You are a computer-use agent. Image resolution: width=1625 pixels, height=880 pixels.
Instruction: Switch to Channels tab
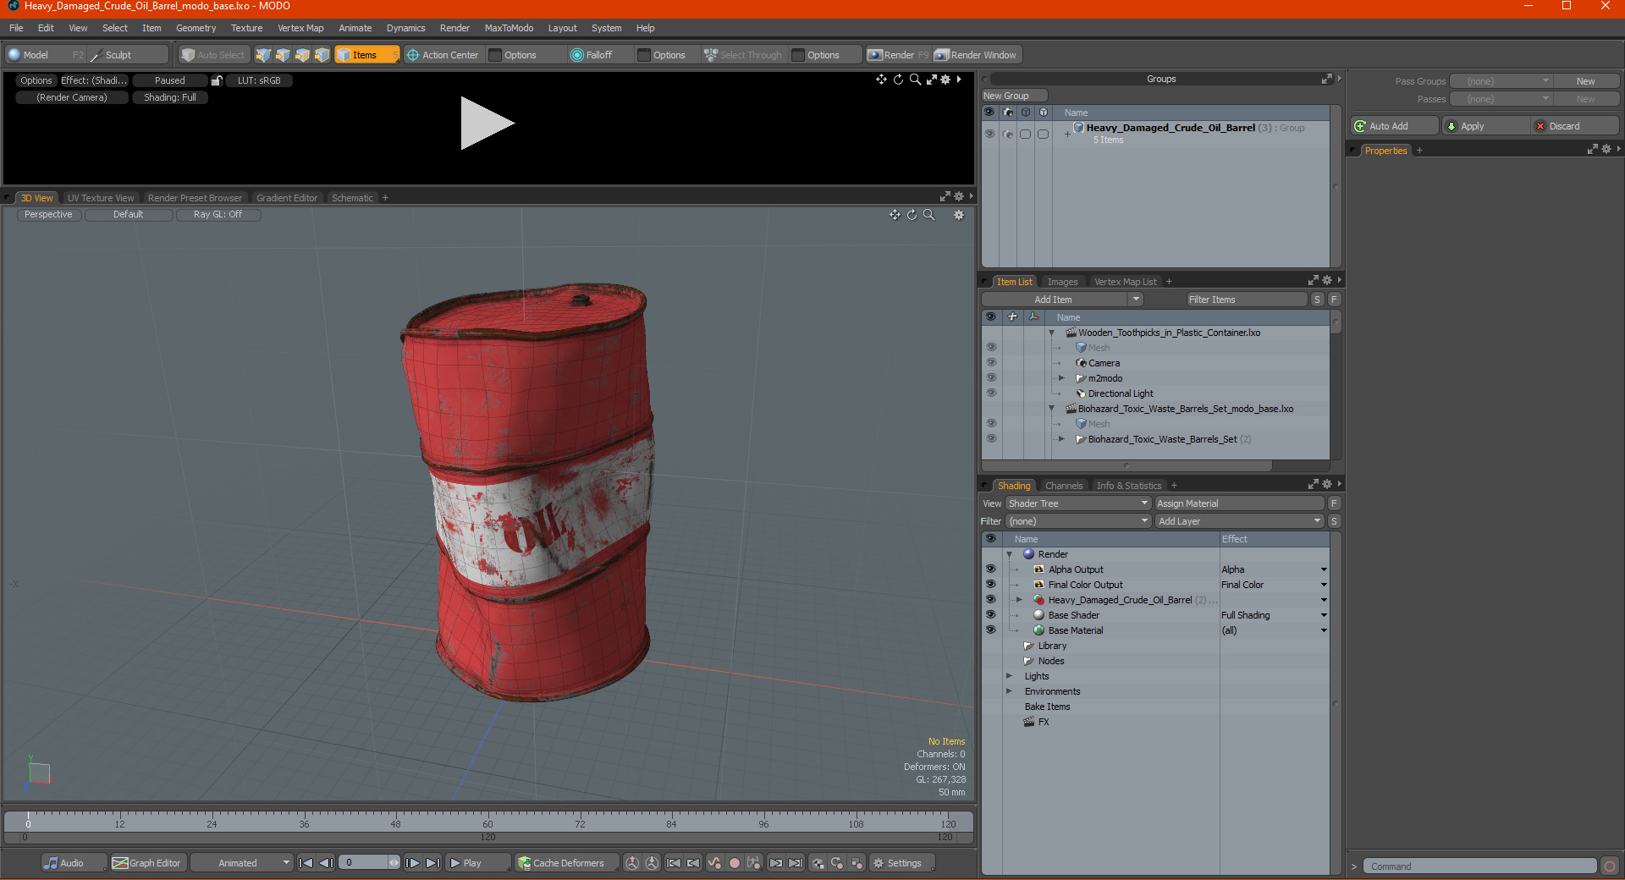1063,486
